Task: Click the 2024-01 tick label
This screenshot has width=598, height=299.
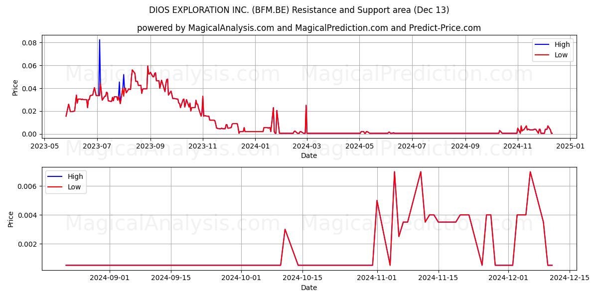Action: 255,146
